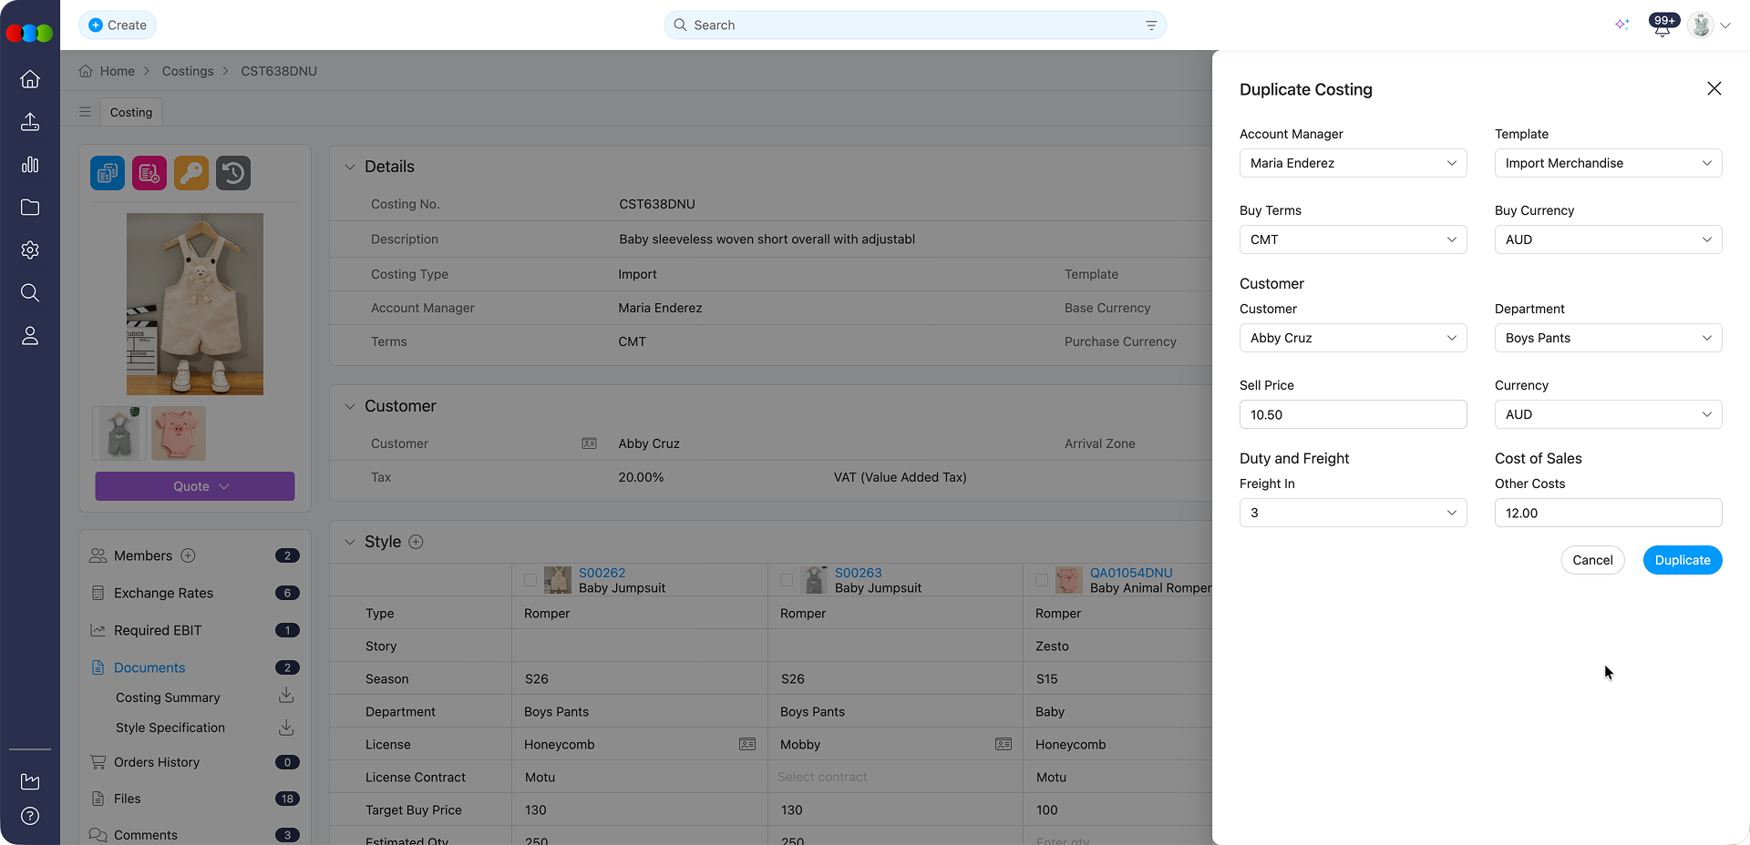
Task: Open the Buy Currency dropdown
Action: (1607, 239)
